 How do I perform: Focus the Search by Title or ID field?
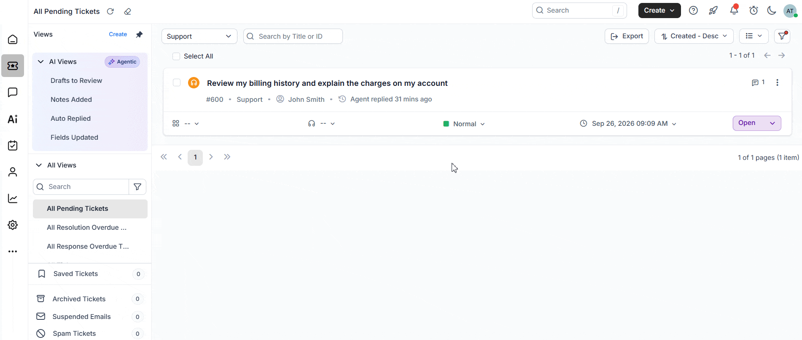(293, 36)
